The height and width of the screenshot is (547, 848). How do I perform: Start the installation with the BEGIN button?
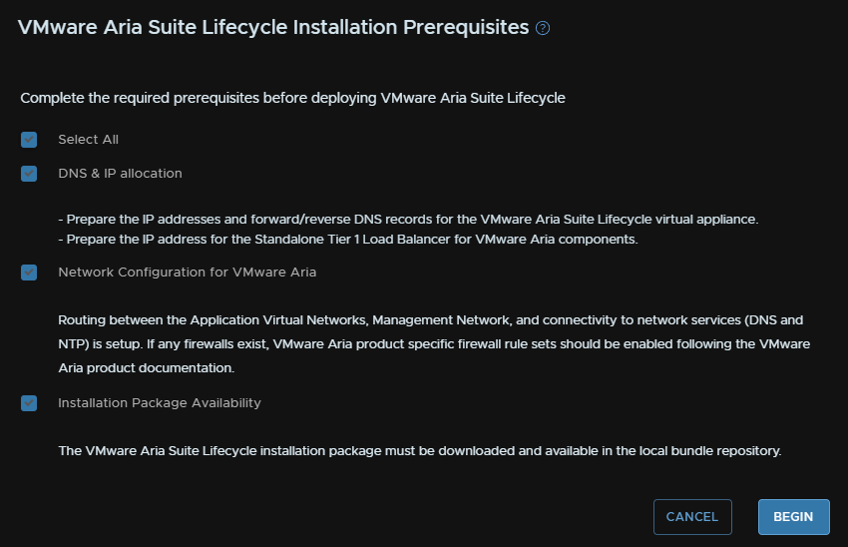(793, 517)
